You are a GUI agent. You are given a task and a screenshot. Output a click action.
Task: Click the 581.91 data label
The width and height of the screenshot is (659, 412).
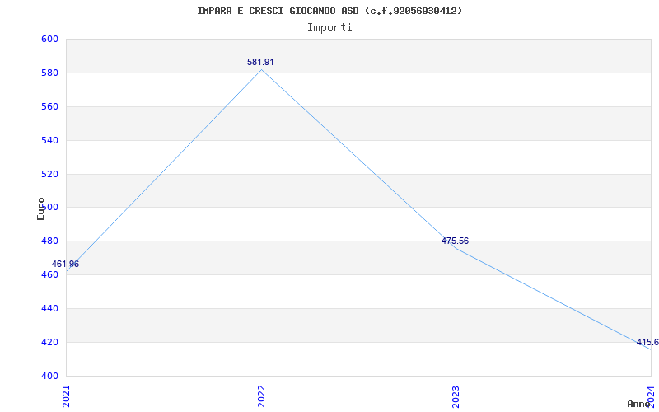(x=260, y=62)
